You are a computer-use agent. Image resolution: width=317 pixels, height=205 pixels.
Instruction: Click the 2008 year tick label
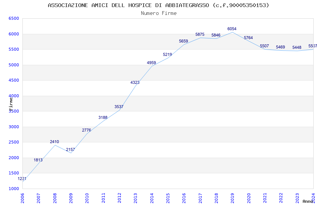coord(55,198)
